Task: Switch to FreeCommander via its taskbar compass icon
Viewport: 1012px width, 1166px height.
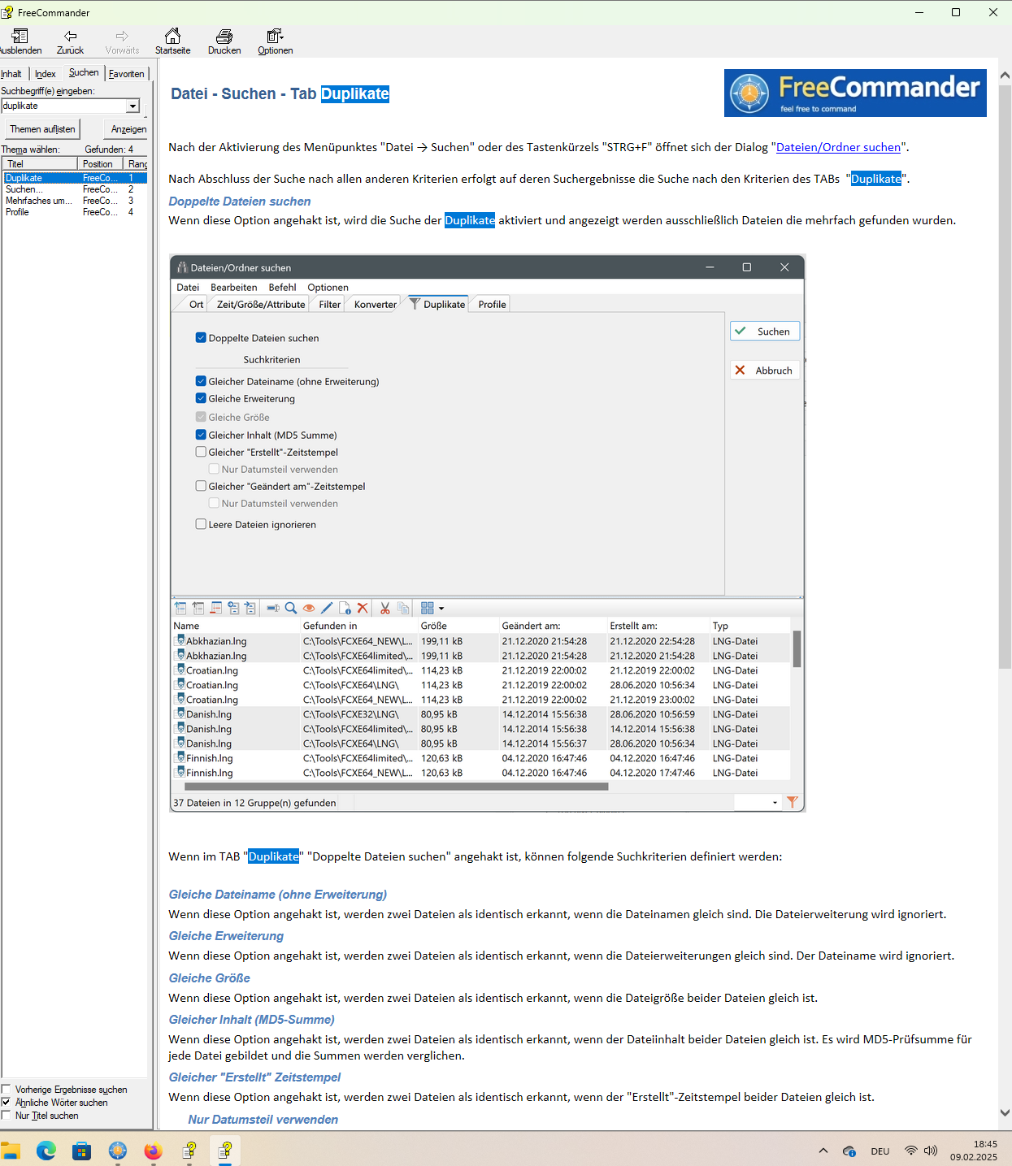Action: 118,1151
